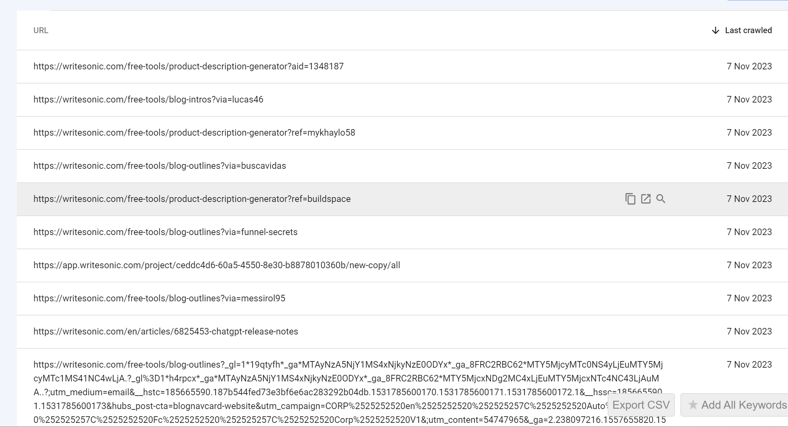Click the crawl date of chatgpt-release-notes row
Screen dimensions: 788x427
[x=749, y=331]
